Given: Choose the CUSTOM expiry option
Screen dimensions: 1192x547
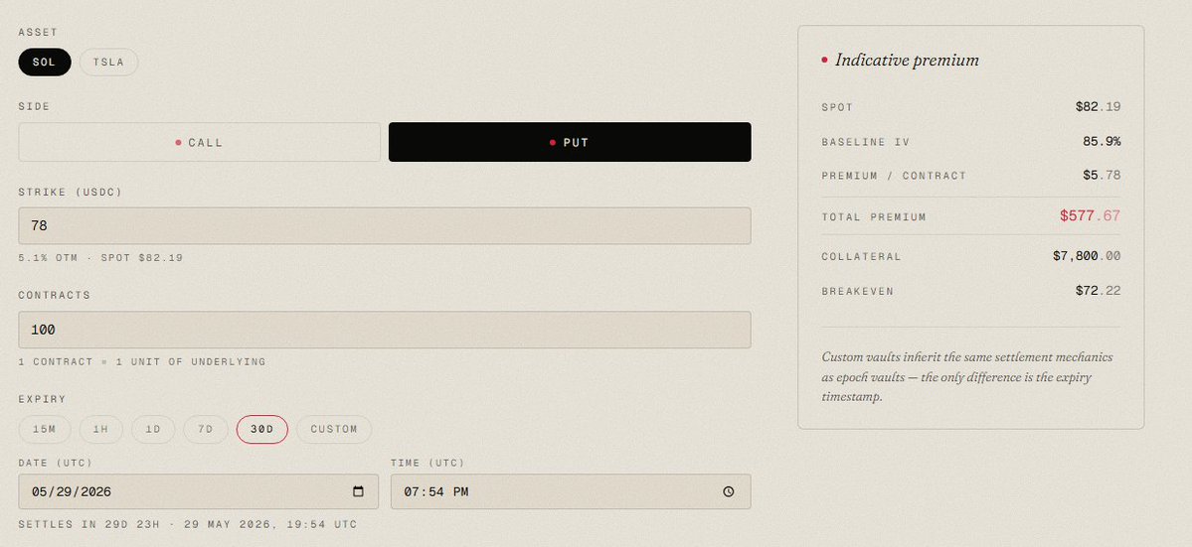Looking at the screenshot, I should [334, 430].
